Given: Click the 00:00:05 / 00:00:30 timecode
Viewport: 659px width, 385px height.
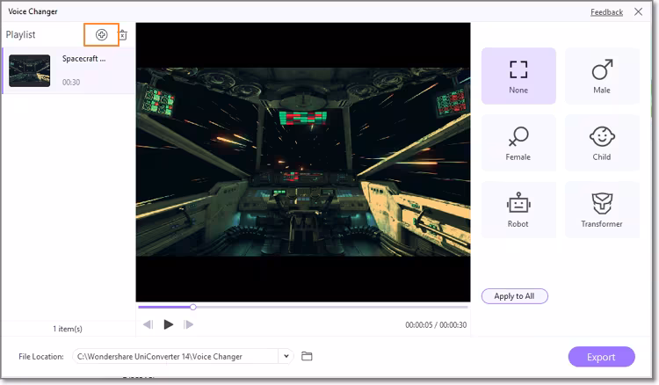Looking at the screenshot, I should point(436,325).
